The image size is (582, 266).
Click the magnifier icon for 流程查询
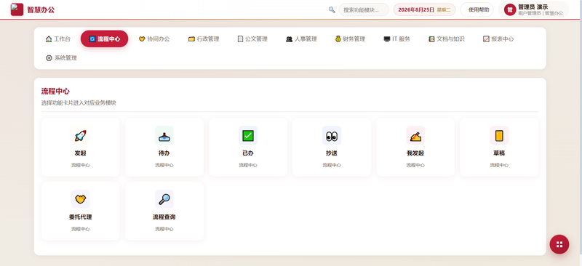point(164,199)
